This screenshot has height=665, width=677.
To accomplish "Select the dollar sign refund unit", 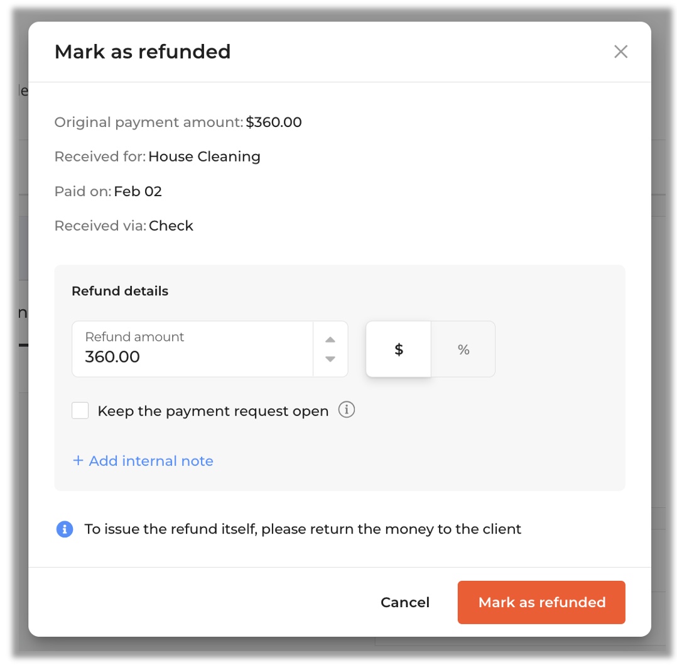I will (x=399, y=349).
